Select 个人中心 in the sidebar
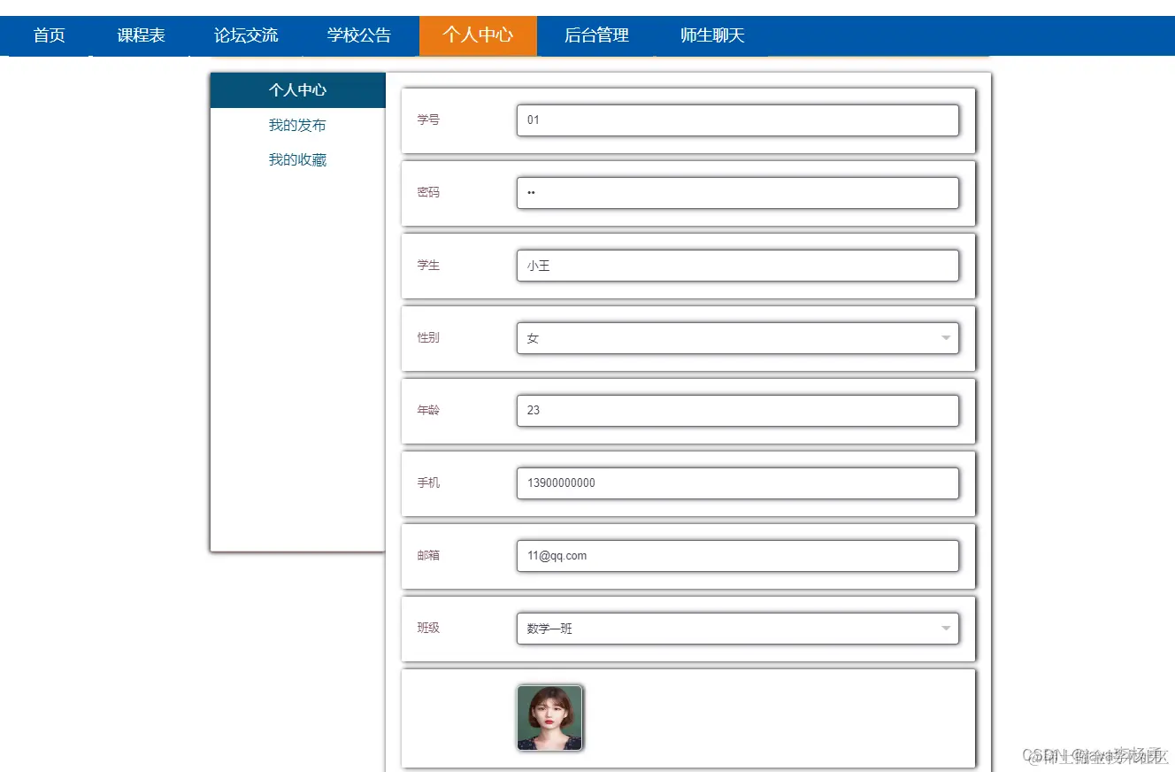 (x=298, y=90)
